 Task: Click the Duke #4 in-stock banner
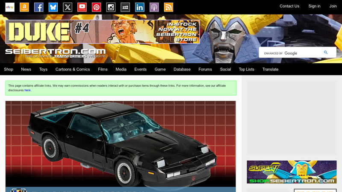coord(103,32)
